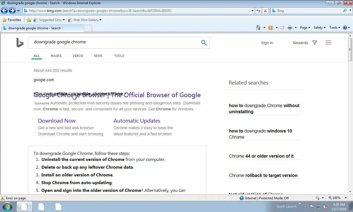
Task: Open 'Chrome rollback to target version' search
Action: [263, 175]
